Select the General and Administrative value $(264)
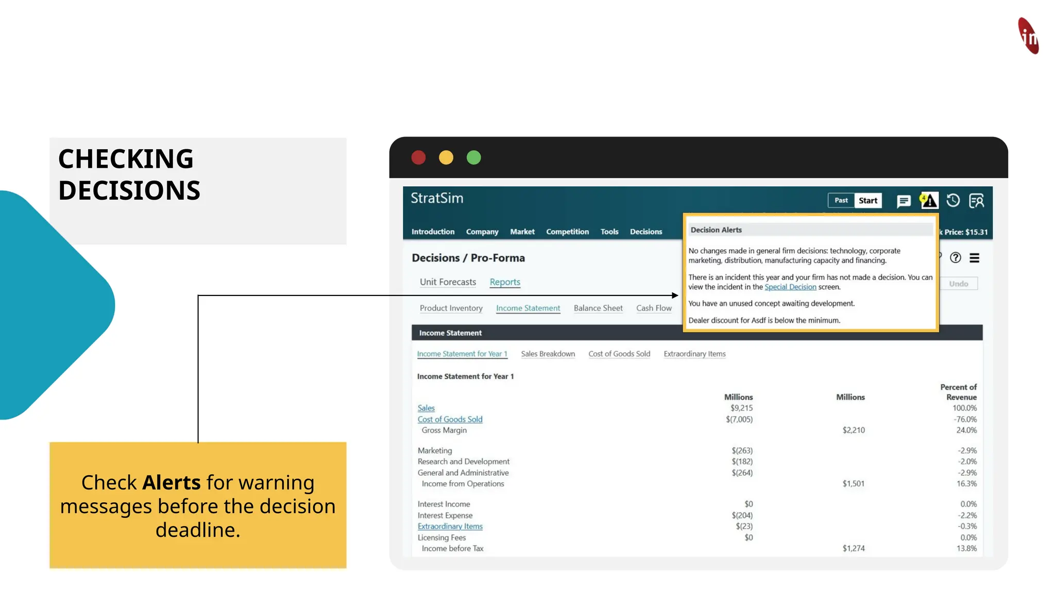The image size is (1055, 593). [x=742, y=473]
